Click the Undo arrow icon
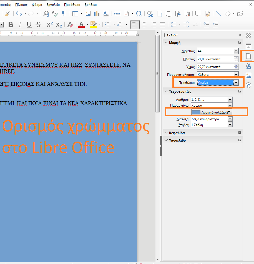 click(19, 14)
